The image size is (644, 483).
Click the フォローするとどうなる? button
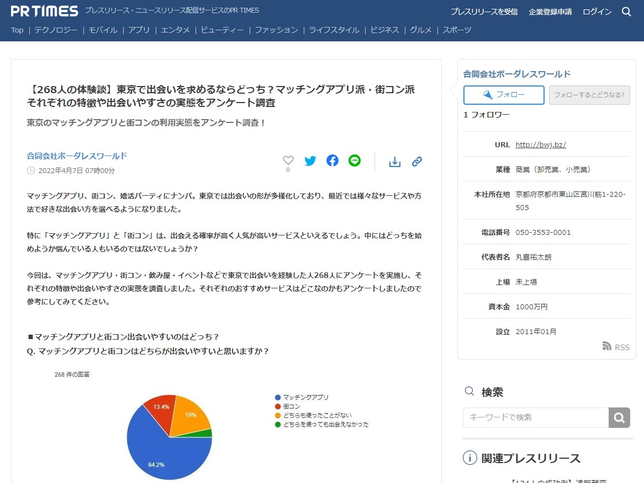[x=589, y=95]
